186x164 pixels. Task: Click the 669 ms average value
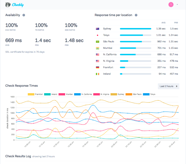tap(13, 40)
